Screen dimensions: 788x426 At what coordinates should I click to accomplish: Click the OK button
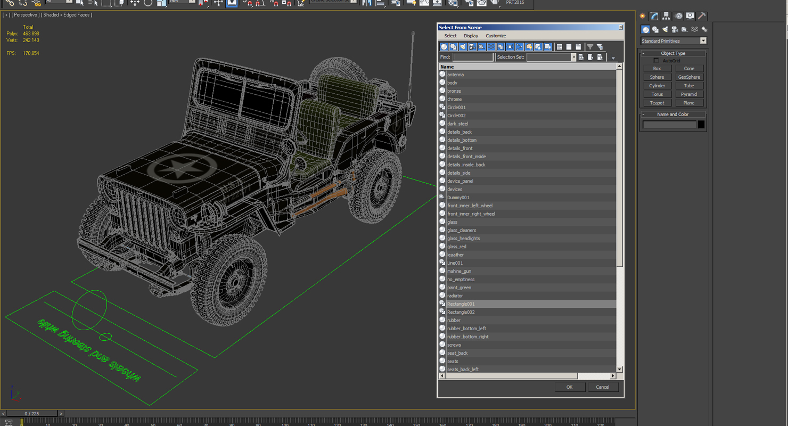point(569,387)
